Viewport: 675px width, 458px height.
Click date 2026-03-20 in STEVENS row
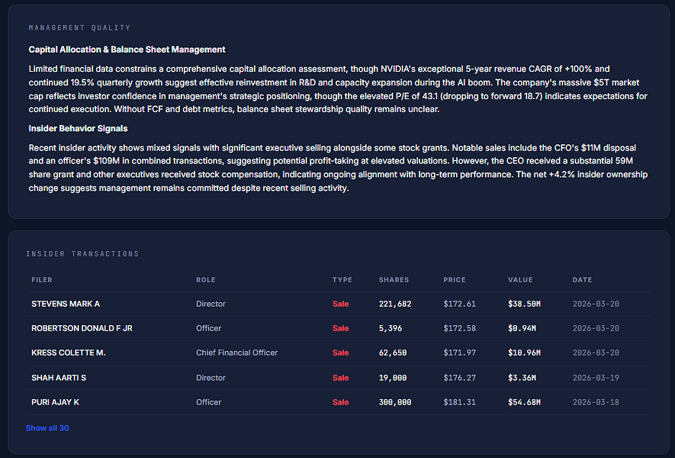click(596, 304)
